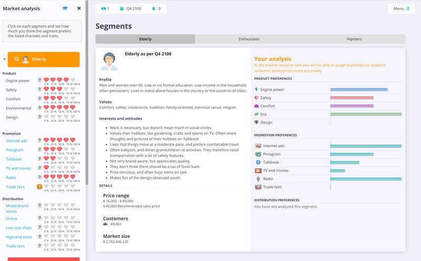Image resolution: width=421 pixels, height=261 pixels.
Task: Open the Low-cost chain link
Action: coord(19,228)
